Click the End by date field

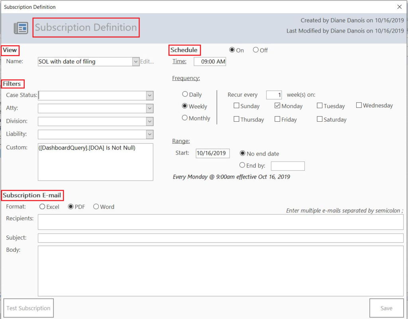[x=288, y=166]
